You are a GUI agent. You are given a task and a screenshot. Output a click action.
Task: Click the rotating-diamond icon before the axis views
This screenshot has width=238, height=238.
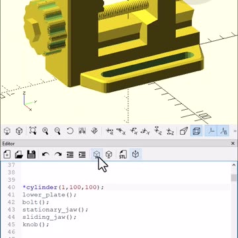coord(95,132)
